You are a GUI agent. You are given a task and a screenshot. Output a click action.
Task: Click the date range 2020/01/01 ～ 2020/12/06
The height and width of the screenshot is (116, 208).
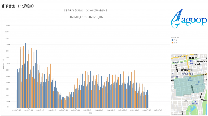[x=85, y=17]
